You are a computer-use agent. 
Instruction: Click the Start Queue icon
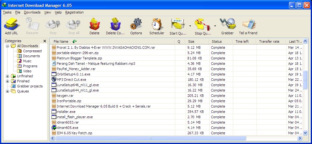click(x=178, y=24)
